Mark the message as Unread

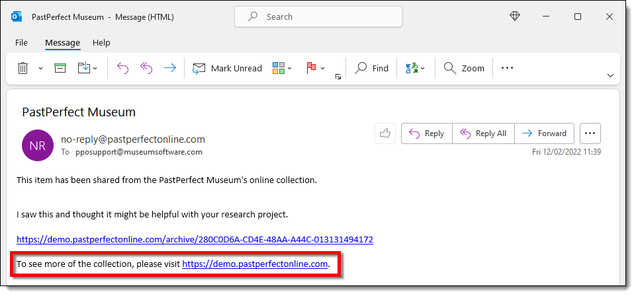point(227,68)
